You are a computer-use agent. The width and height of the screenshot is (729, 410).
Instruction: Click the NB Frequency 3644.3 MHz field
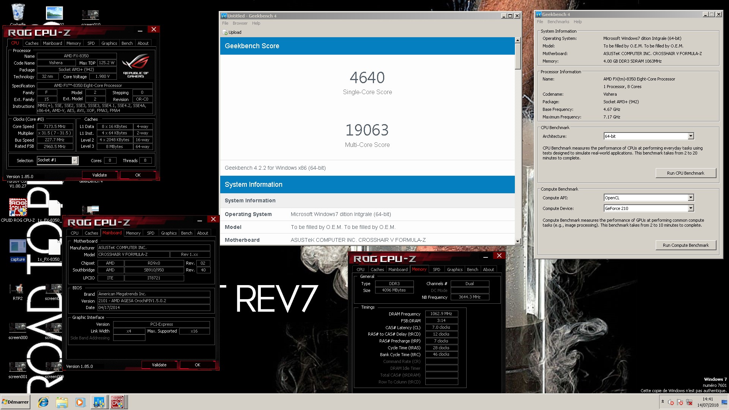(470, 297)
